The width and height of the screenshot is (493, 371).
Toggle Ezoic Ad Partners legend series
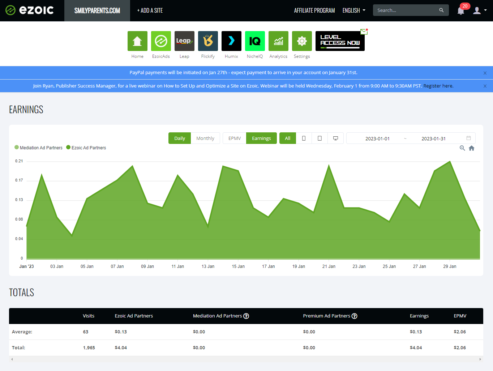click(86, 148)
